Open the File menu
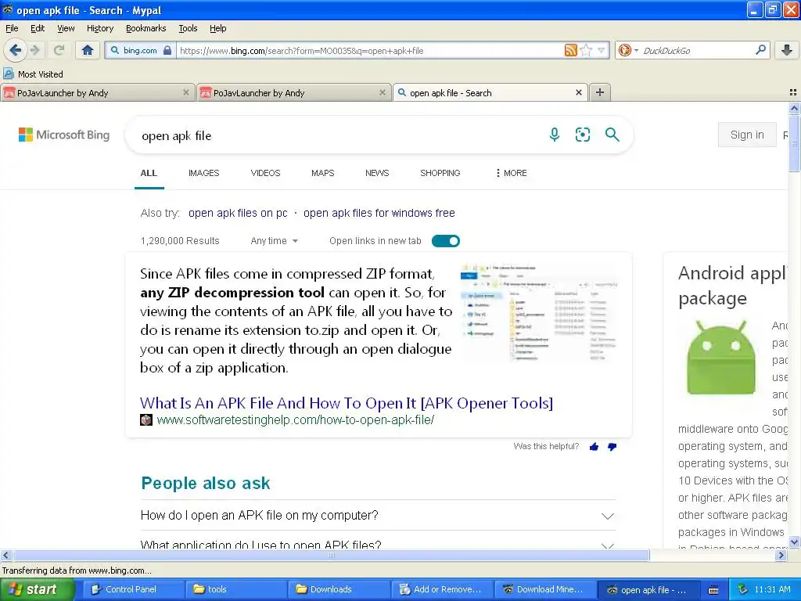 pyautogui.click(x=12, y=28)
